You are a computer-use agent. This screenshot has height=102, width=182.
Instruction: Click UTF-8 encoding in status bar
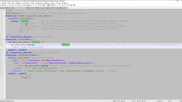tap(170, 101)
